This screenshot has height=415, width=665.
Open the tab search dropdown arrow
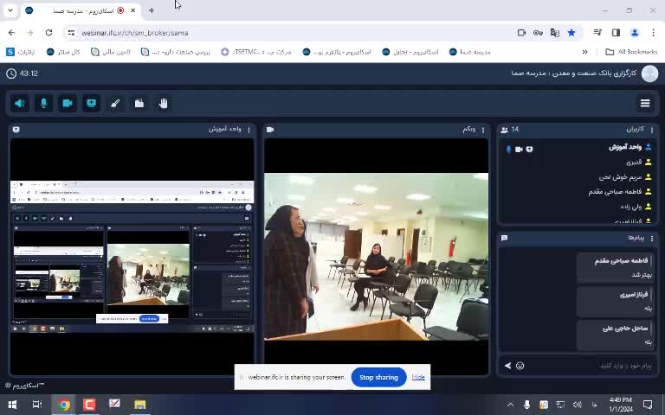tap(10, 10)
